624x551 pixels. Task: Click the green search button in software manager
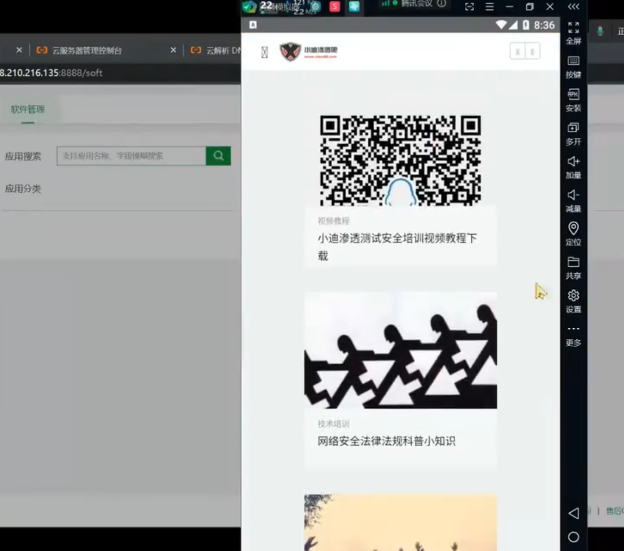[x=218, y=156]
